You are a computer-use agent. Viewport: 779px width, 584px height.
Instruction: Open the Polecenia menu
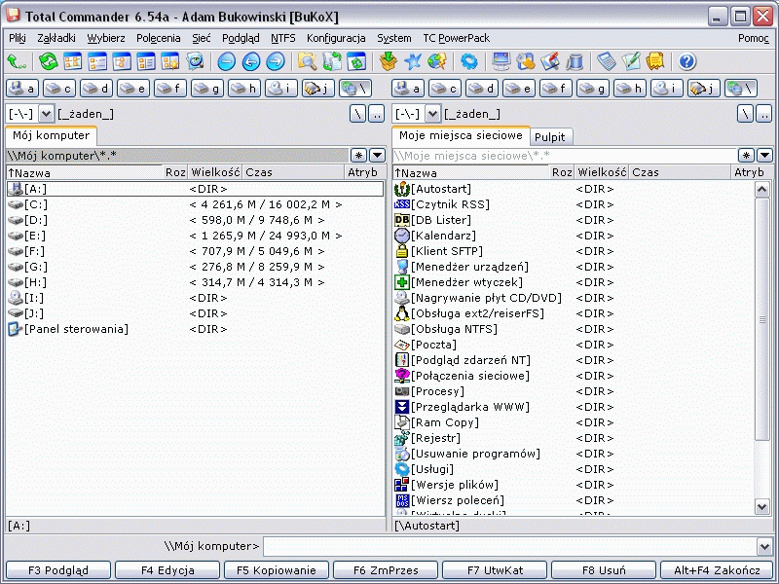click(159, 38)
